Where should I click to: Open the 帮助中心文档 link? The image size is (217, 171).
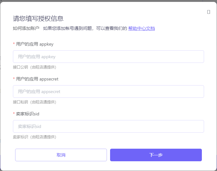point(141,28)
